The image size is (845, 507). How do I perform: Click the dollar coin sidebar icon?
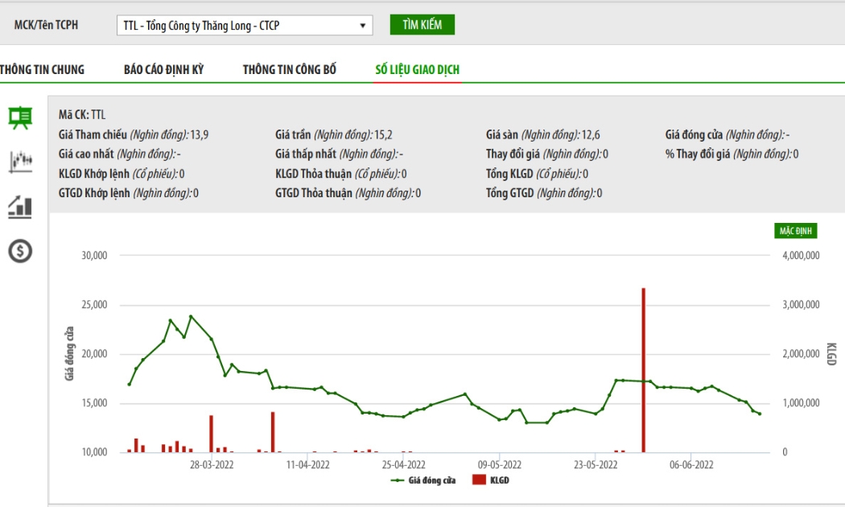(x=20, y=251)
